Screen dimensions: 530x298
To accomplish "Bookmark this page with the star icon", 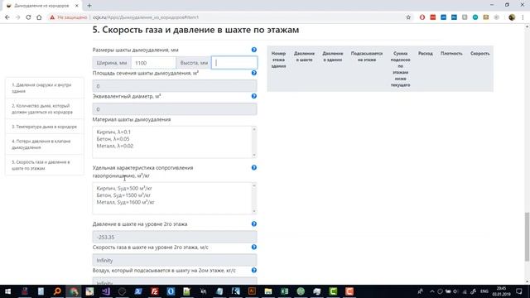I will 408,17.
